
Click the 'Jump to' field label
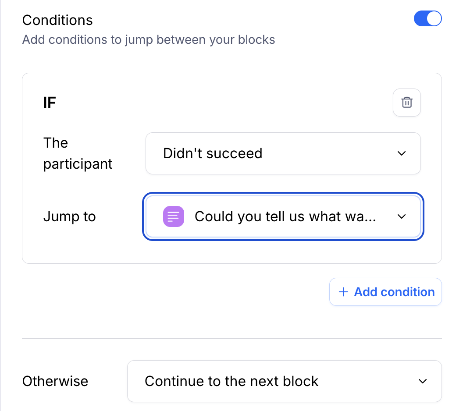[x=69, y=217]
